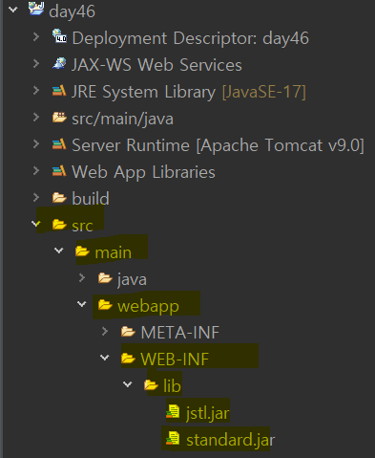The height and width of the screenshot is (458, 375).
Task: Select the 'src/main/java' label
Action: [123, 120]
